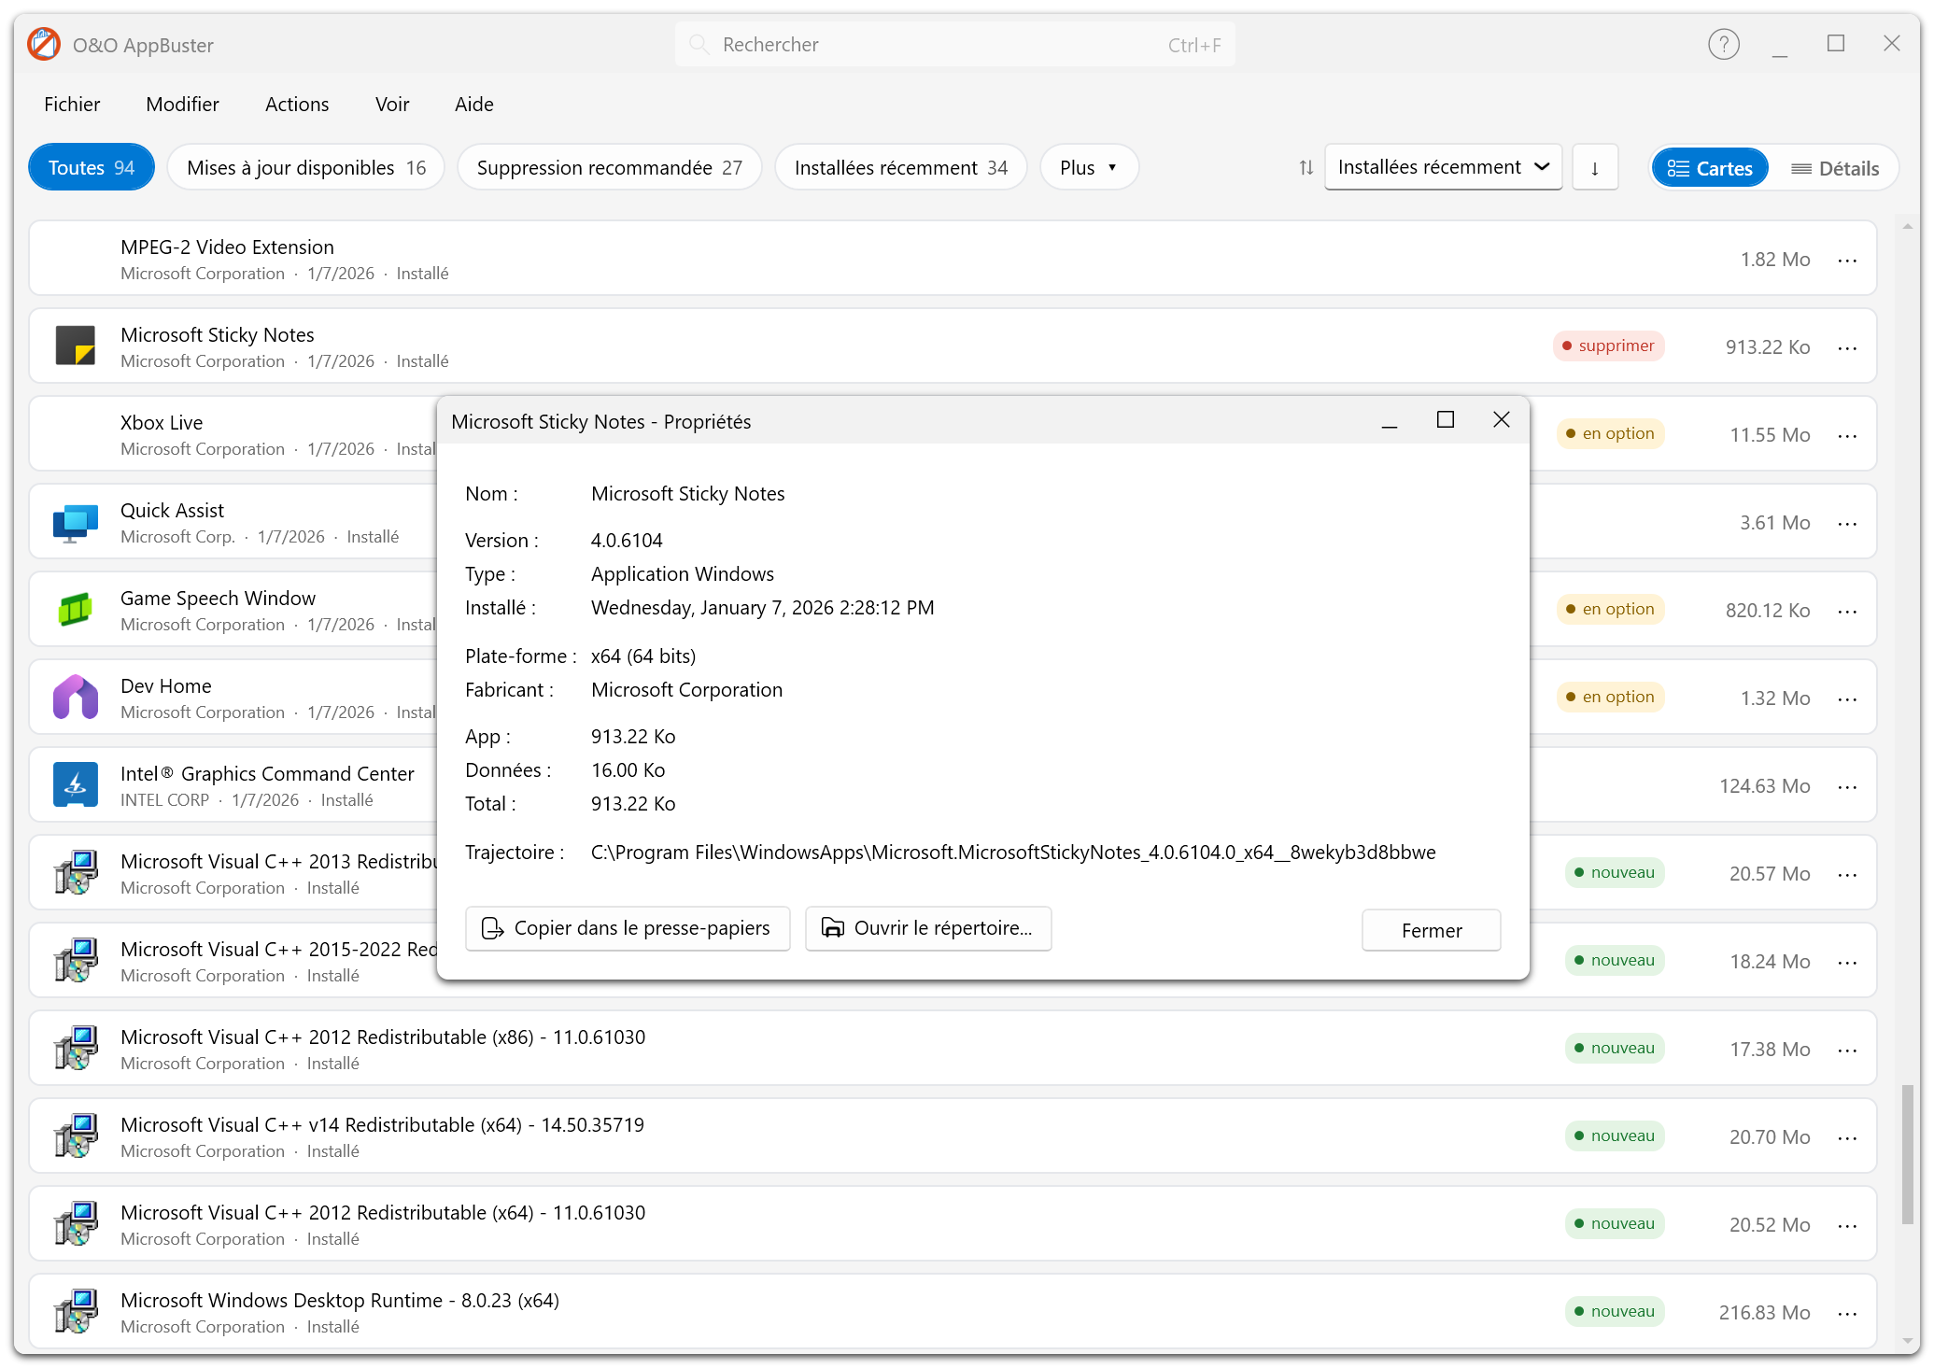Screen dimensions: 1934x1368
Task: Click the search magnifier icon
Action: click(699, 44)
